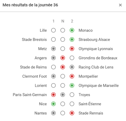Pick Stade de Reims home win radio
The image size is (126, 121).
click(53, 67)
